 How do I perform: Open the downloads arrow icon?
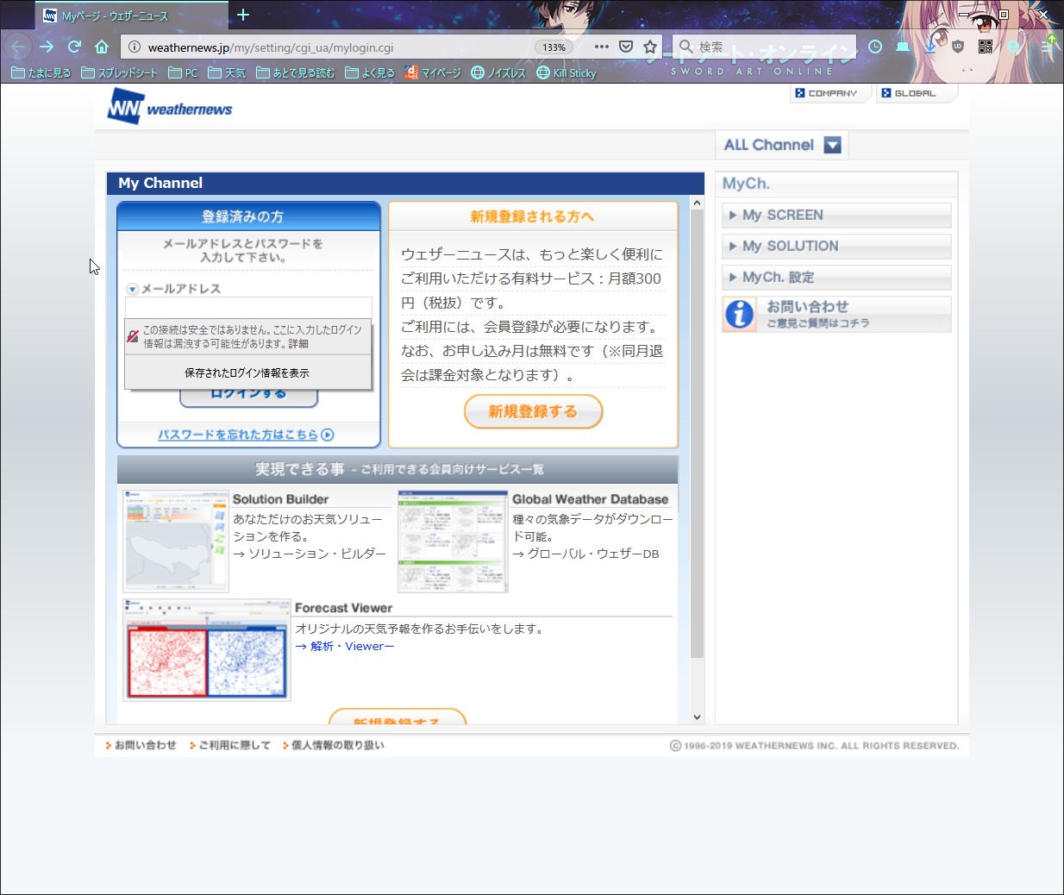pos(930,47)
